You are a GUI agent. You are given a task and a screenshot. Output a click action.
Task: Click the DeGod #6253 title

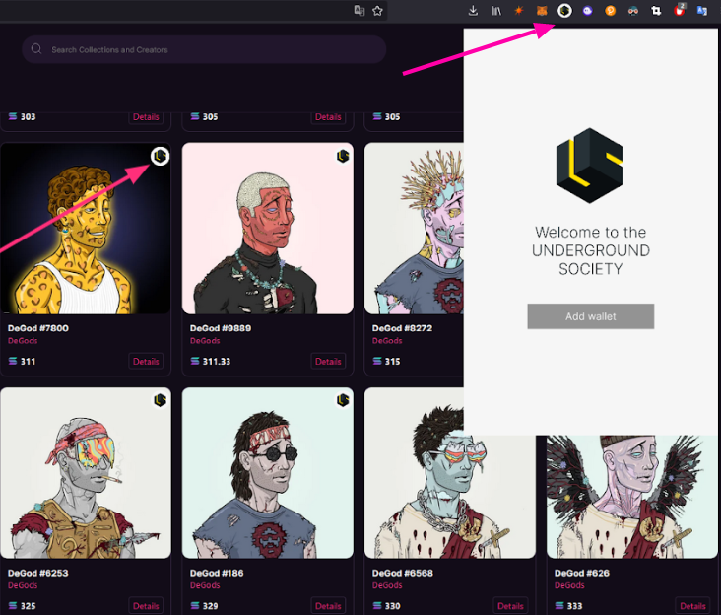(x=38, y=573)
